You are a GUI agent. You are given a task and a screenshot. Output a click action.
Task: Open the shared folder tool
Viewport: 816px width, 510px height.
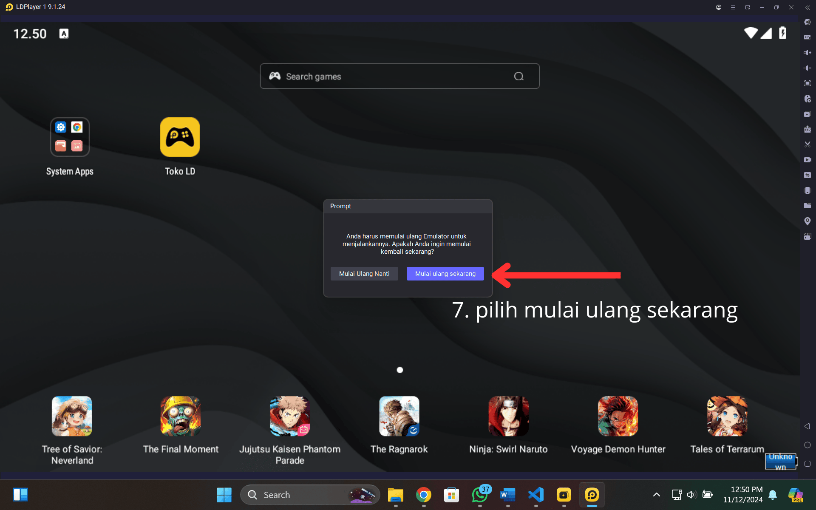click(x=808, y=206)
